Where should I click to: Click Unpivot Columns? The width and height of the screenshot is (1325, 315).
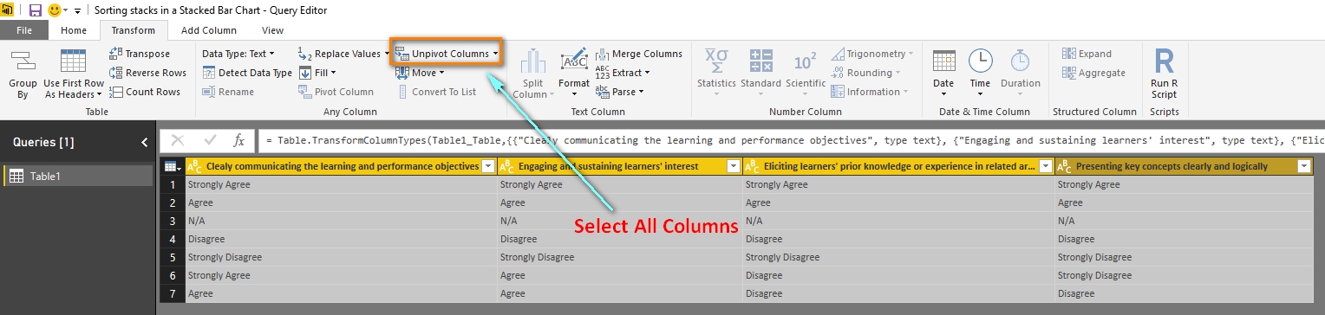point(447,54)
